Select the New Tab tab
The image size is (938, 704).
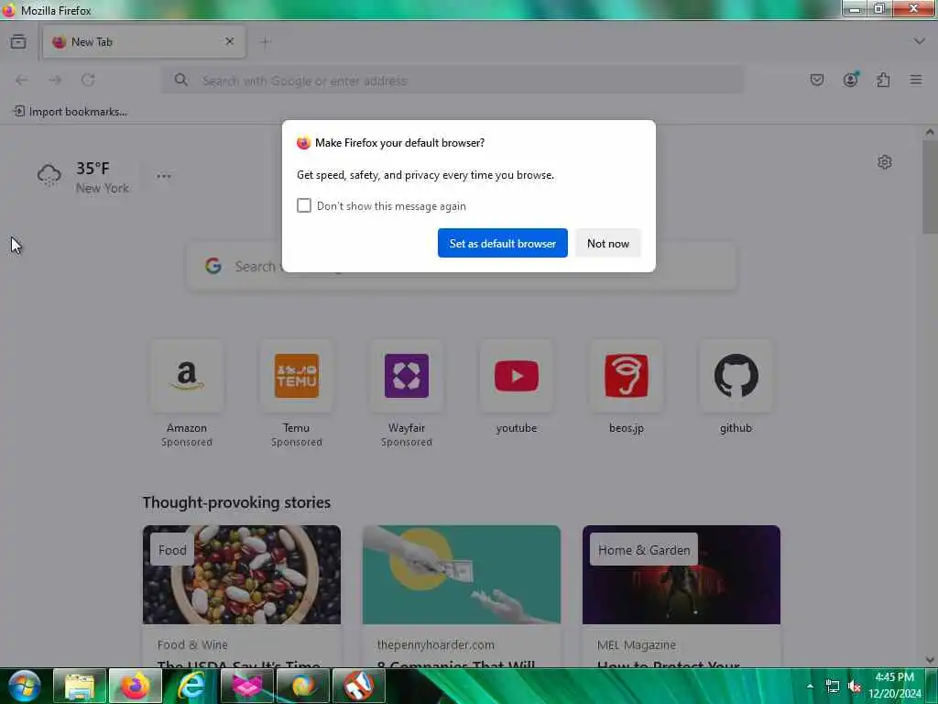tap(144, 42)
